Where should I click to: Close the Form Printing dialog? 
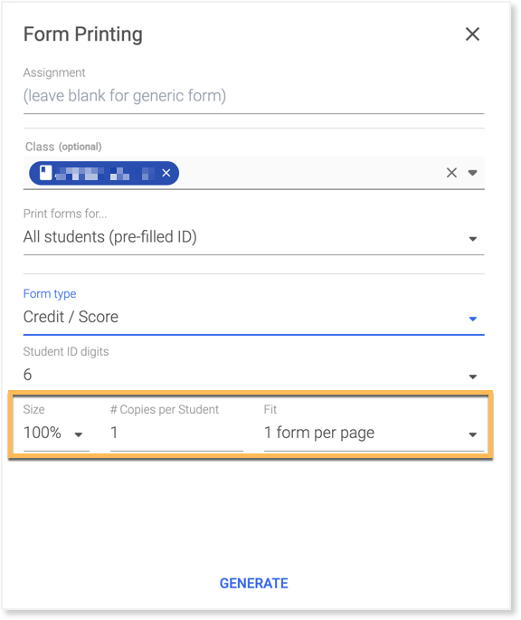[472, 34]
